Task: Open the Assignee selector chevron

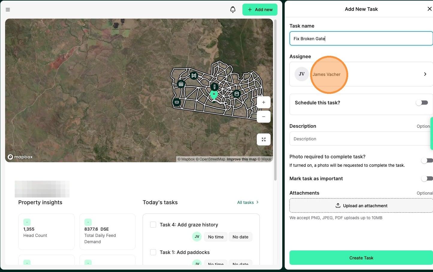Action: pos(425,74)
